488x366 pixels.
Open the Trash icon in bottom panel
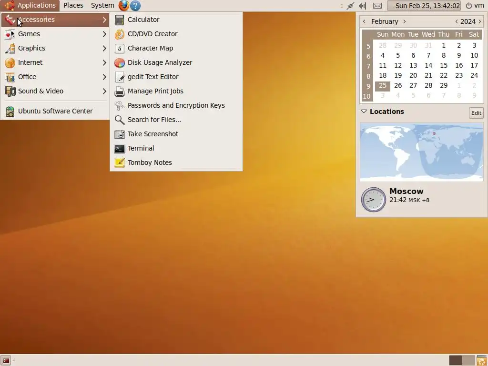482,361
